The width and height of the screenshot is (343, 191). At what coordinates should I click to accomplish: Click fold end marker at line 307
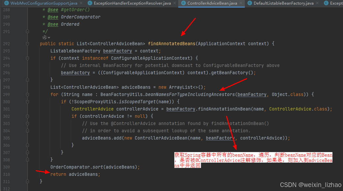[27, 152]
